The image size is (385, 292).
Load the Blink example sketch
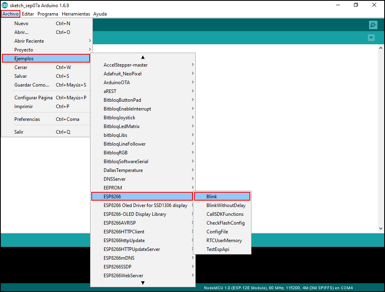tap(222, 196)
